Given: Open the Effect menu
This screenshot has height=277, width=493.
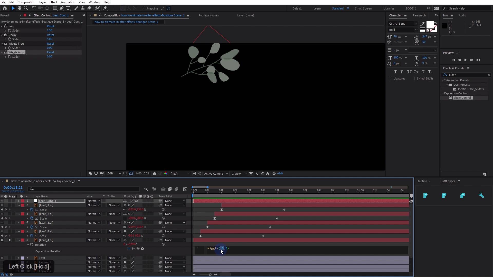Looking at the screenshot, I should click(x=53, y=2).
